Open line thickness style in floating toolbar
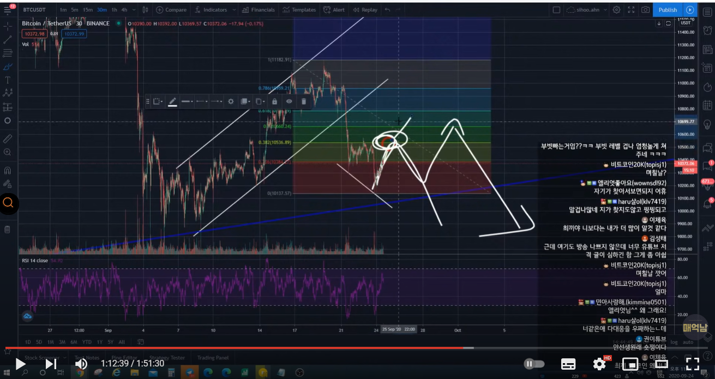Viewport: 715px width, 379px height. 187,101
